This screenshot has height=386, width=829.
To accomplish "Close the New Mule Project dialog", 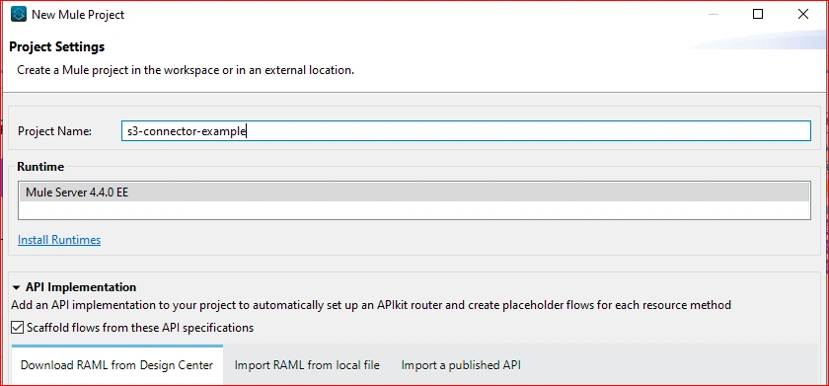I will point(802,14).
